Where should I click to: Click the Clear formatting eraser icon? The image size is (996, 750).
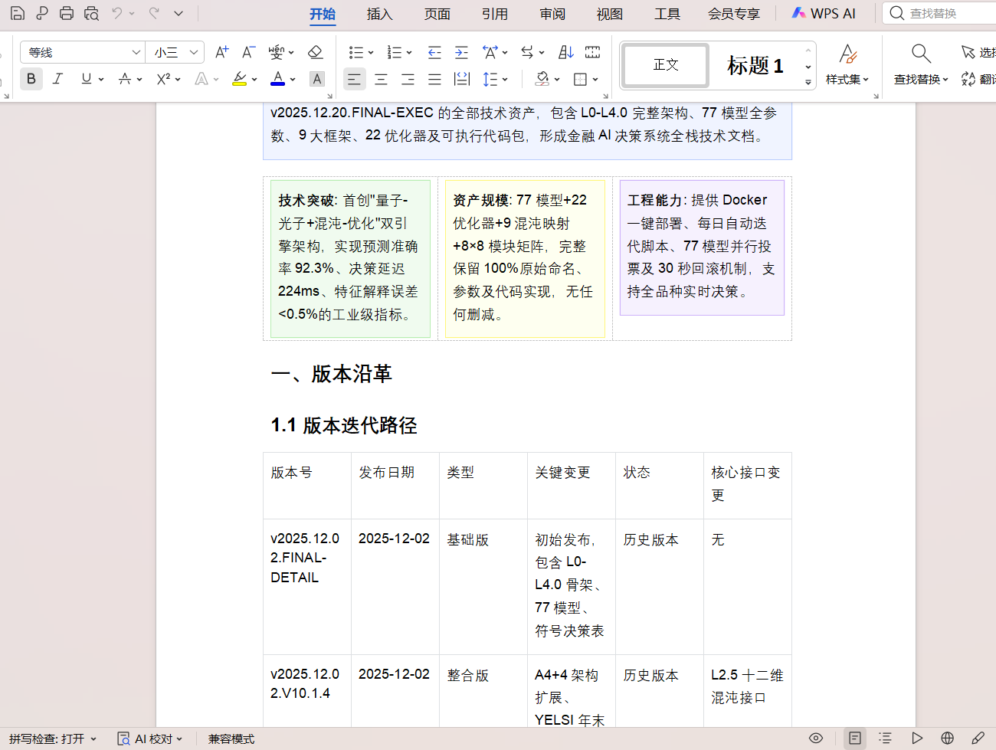click(315, 52)
